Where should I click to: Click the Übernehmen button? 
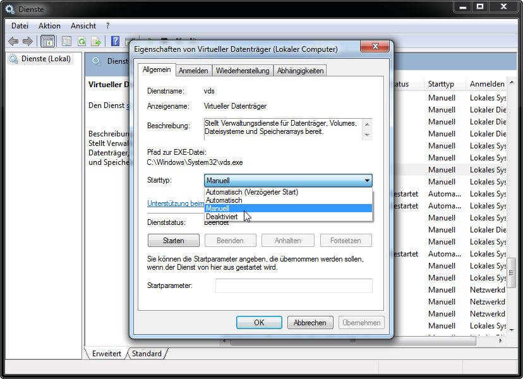point(361,323)
